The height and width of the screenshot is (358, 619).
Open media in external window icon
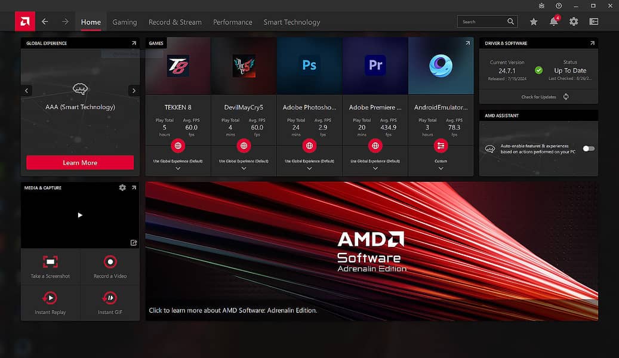[134, 243]
